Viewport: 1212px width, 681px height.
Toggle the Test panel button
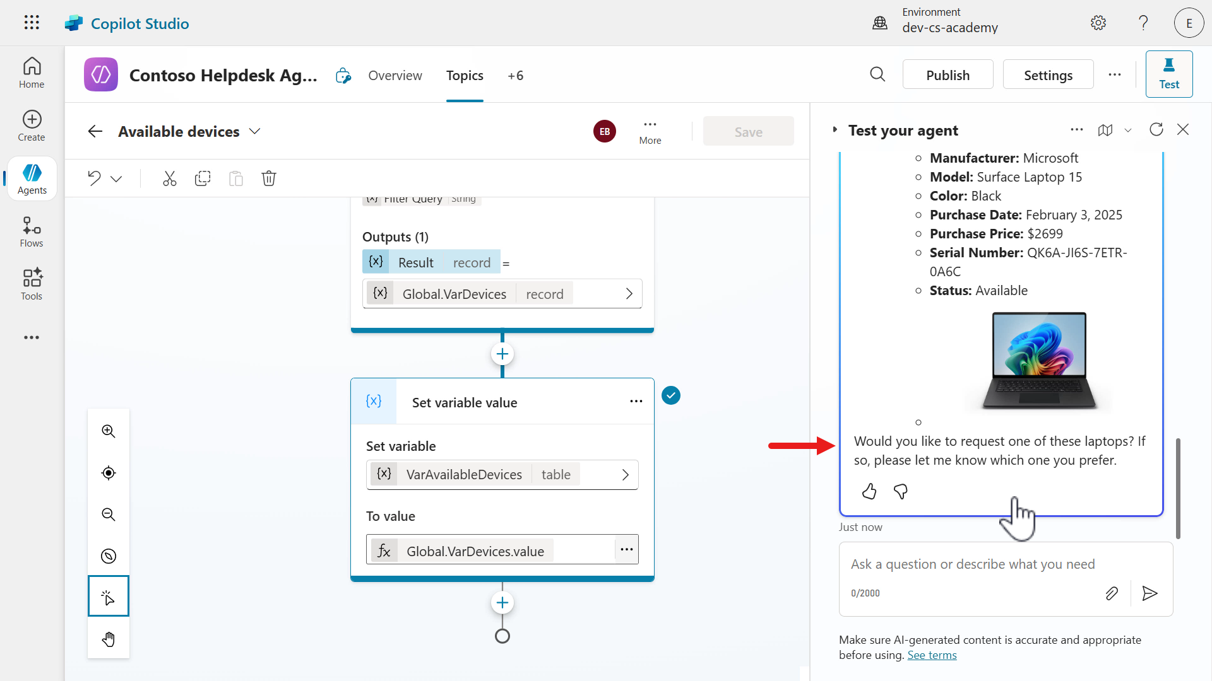[x=1168, y=74]
